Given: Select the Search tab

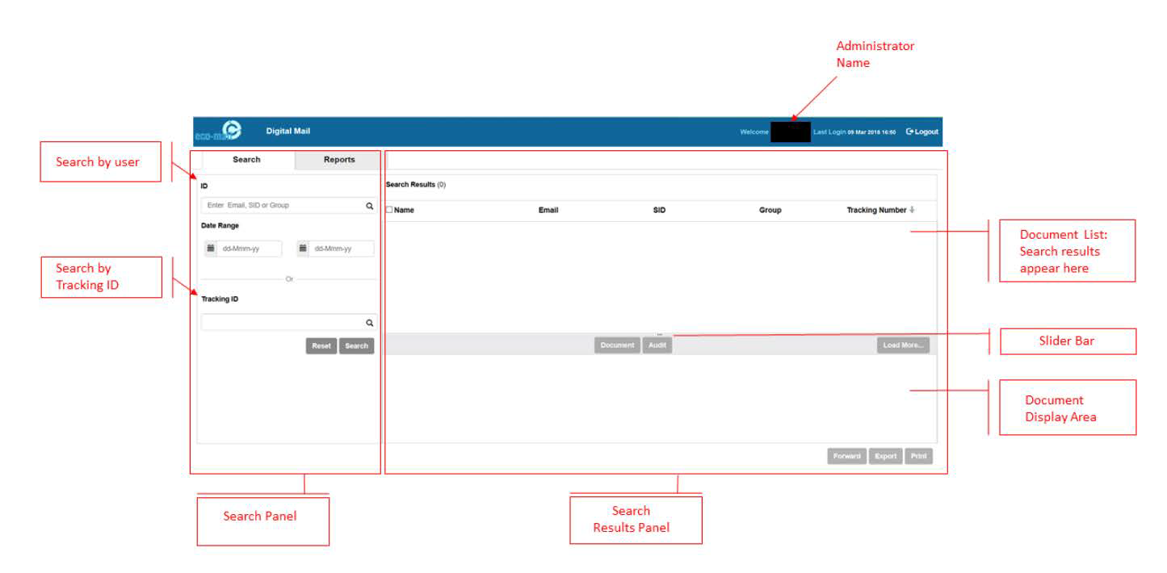Looking at the screenshot, I should [246, 160].
